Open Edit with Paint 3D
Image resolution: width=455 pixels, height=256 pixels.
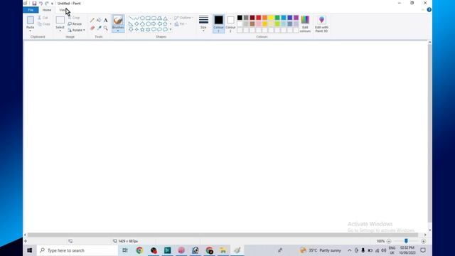[321, 23]
